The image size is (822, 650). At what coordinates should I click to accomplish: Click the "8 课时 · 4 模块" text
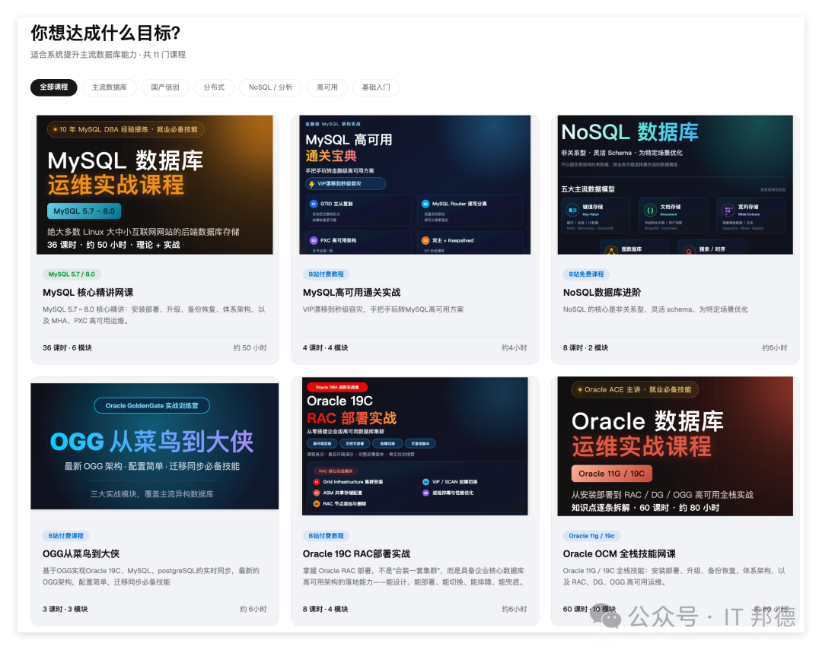point(325,609)
